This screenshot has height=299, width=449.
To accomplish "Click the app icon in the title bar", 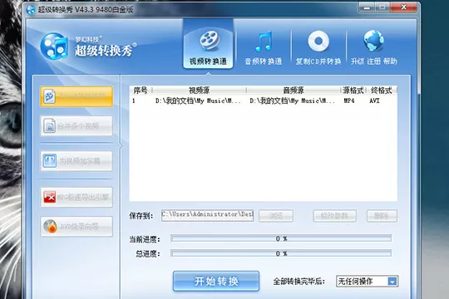I will (x=31, y=10).
